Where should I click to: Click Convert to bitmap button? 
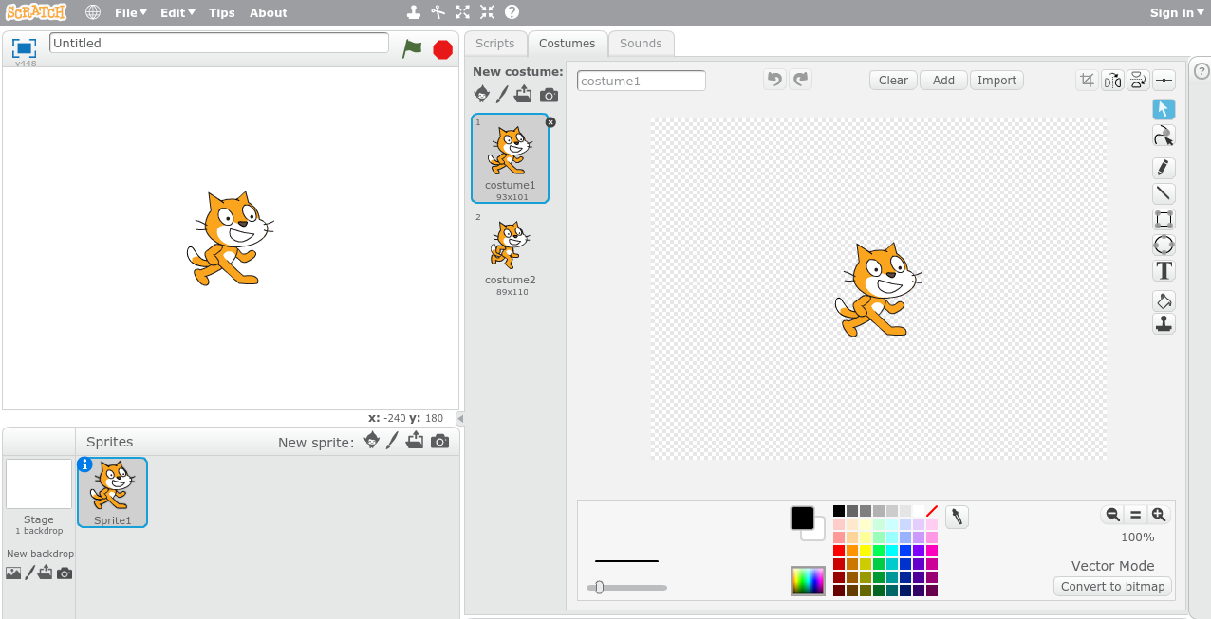click(x=1112, y=587)
